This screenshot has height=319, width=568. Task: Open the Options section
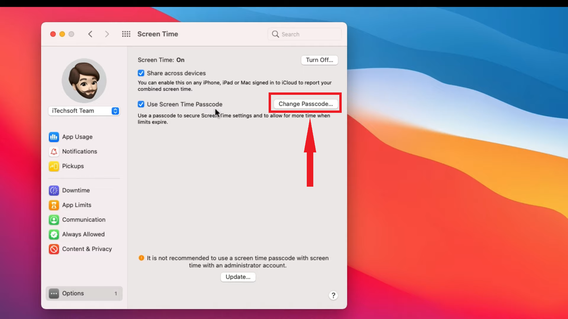click(72, 293)
